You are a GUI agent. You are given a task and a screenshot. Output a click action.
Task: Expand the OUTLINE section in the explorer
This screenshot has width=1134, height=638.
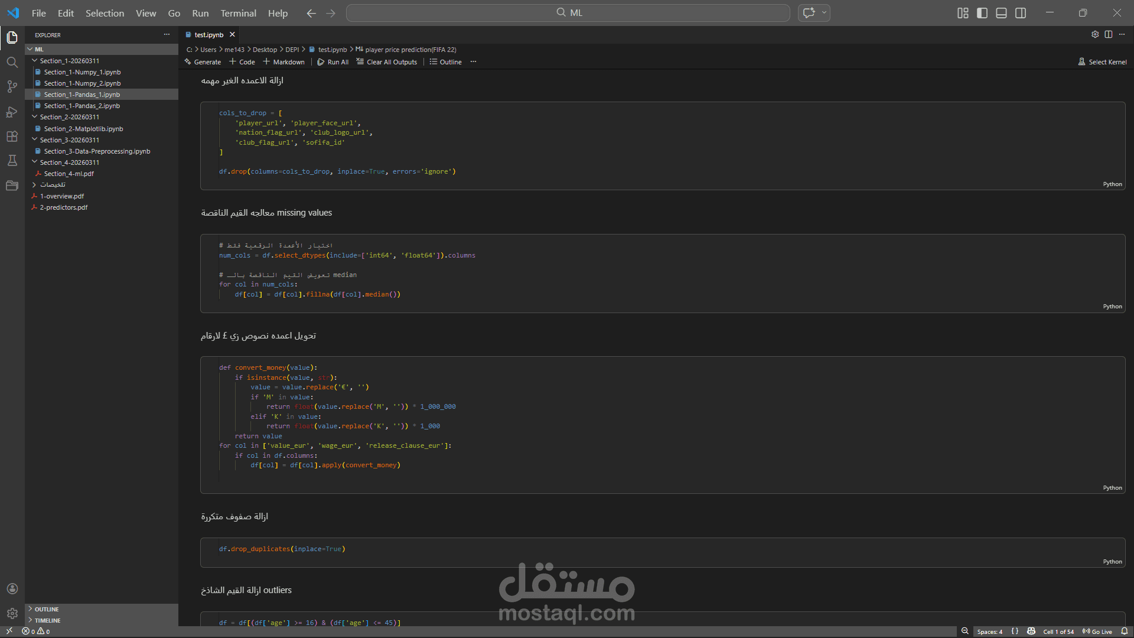pyautogui.click(x=46, y=609)
